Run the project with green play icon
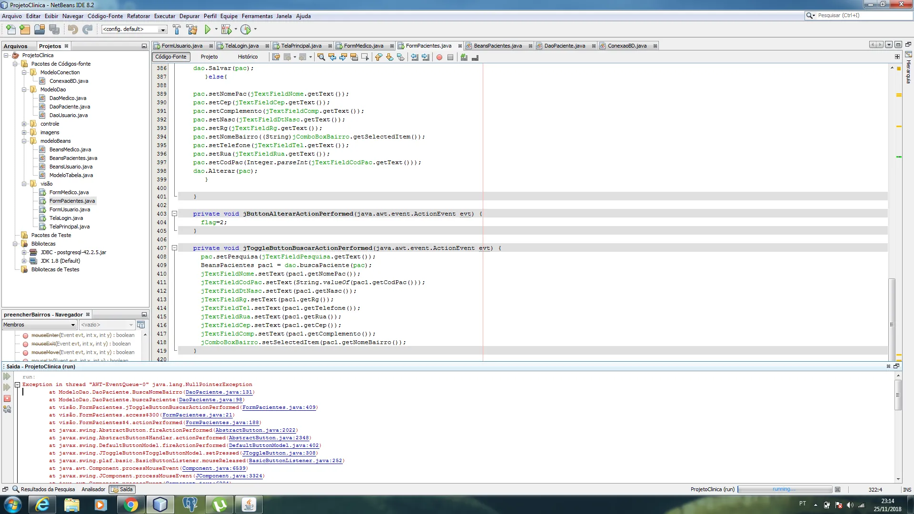The width and height of the screenshot is (914, 514). 208,30
